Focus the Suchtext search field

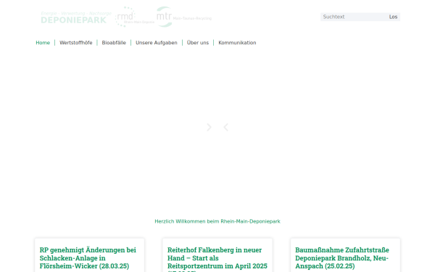(353, 17)
